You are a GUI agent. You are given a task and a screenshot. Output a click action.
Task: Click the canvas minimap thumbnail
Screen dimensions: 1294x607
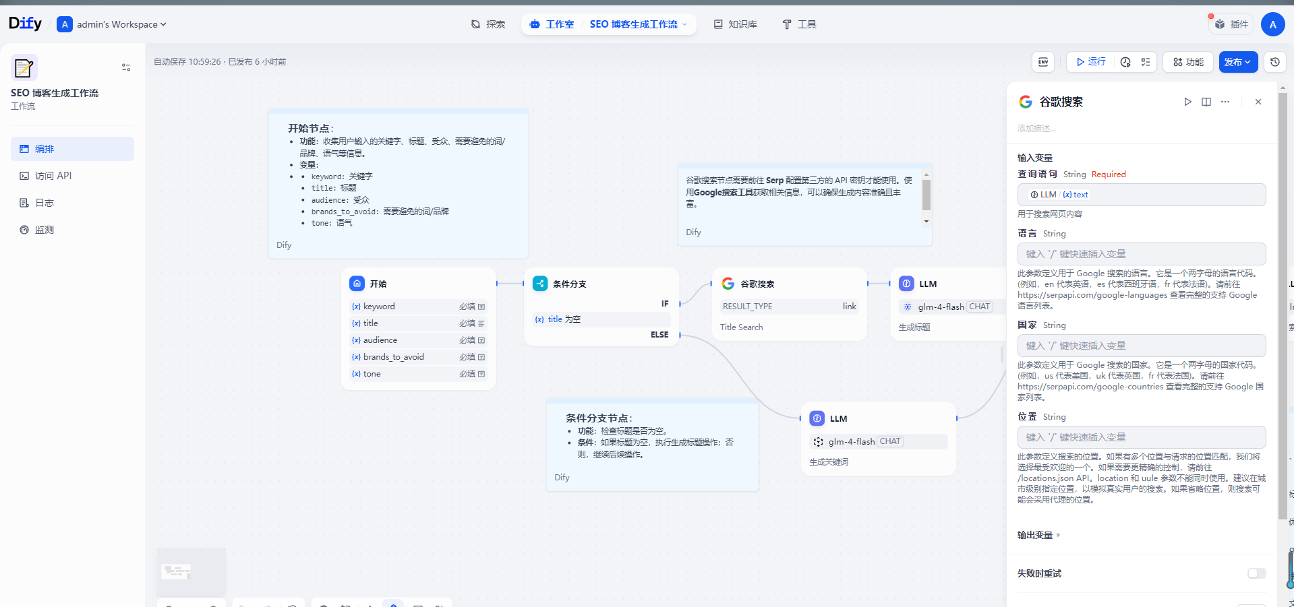(191, 571)
